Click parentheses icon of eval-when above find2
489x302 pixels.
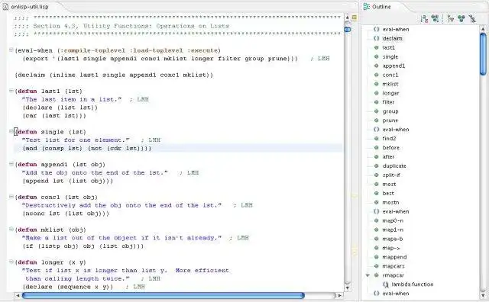coord(377,130)
